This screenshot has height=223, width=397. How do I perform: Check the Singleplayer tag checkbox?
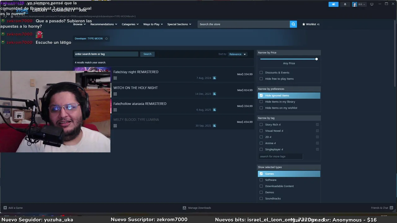261,149
